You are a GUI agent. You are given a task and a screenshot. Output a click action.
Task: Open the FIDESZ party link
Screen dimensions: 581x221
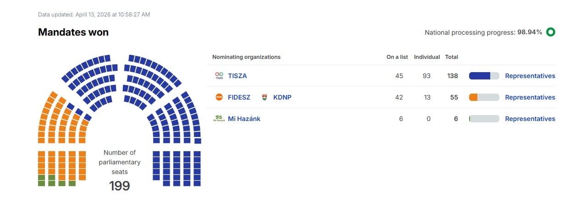[x=239, y=97]
